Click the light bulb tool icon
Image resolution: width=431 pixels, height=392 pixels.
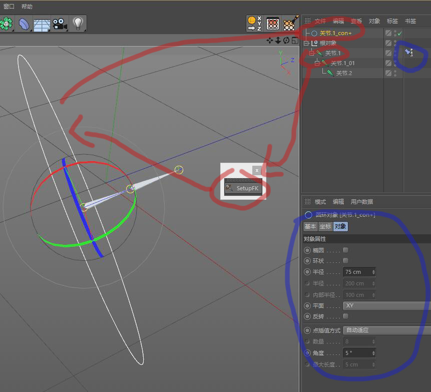coord(78,23)
